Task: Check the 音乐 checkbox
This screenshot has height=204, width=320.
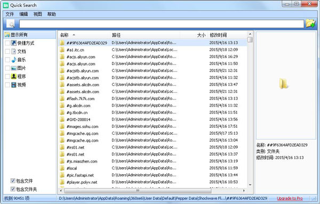Action: pos(7,60)
